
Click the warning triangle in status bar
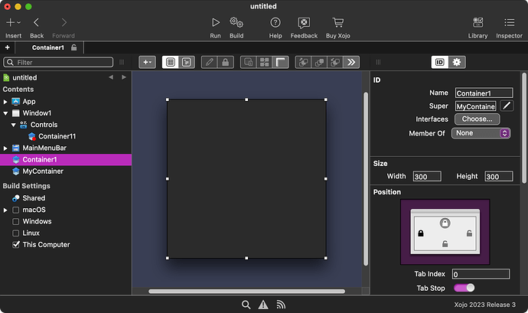click(263, 305)
